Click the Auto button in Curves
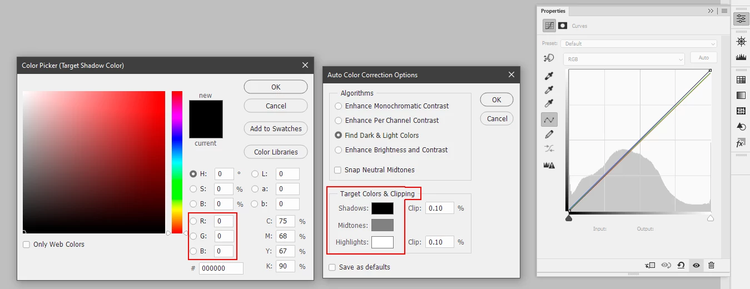The width and height of the screenshot is (750, 289). click(x=703, y=57)
